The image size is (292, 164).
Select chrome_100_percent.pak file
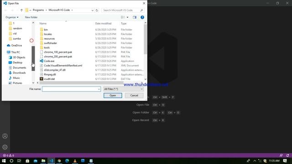(x=56, y=52)
